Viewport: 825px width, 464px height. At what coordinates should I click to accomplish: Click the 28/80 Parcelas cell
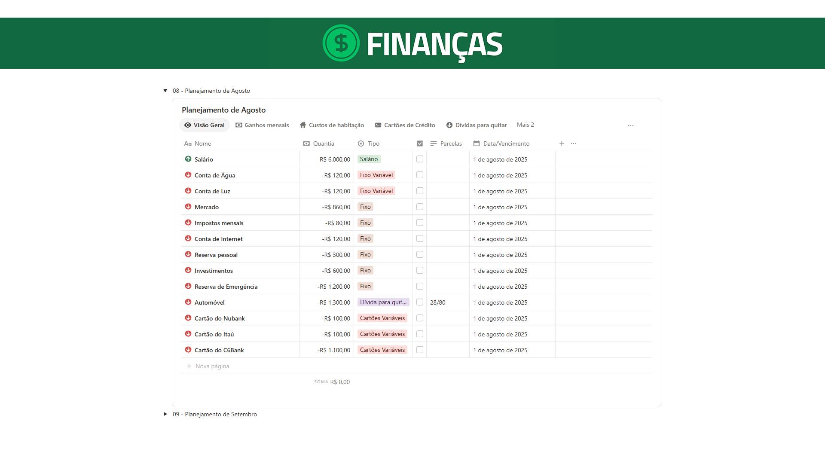[448, 302]
